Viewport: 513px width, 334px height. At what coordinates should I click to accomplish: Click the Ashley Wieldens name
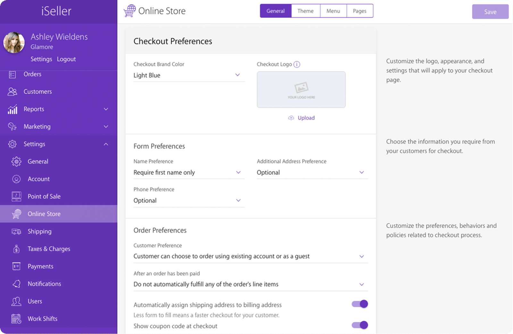click(x=59, y=37)
